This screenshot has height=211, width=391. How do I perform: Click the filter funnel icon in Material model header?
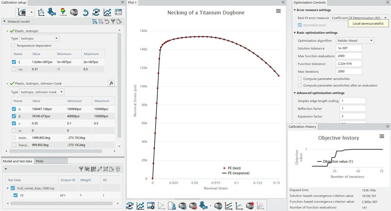pyautogui.click(x=113, y=22)
